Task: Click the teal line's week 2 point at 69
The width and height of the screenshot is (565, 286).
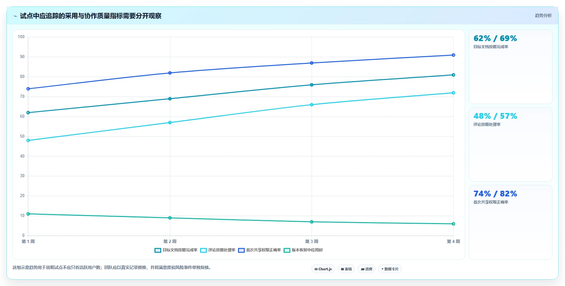Action: coord(170,99)
